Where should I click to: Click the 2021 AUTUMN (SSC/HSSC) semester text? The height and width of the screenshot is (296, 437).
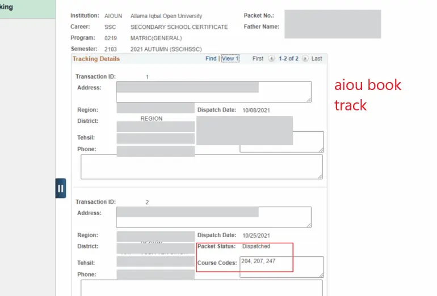click(166, 49)
